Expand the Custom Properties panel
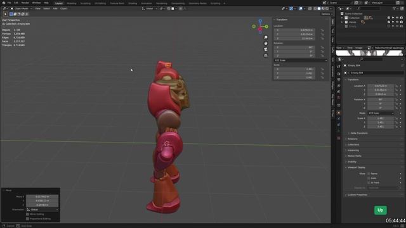 [x=357, y=194]
